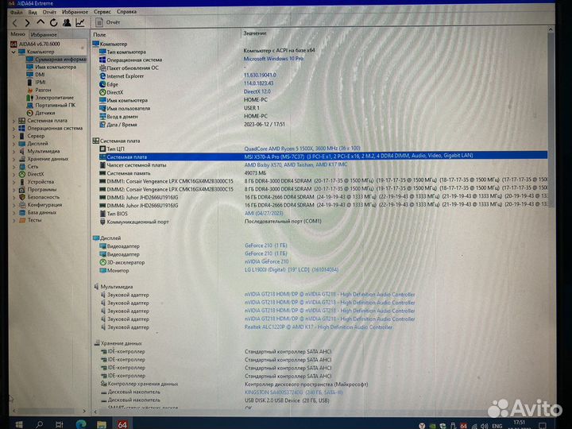This screenshot has height=429, width=572.
Task: Click the Устройства tree icon
Action: click(x=22, y=182)
